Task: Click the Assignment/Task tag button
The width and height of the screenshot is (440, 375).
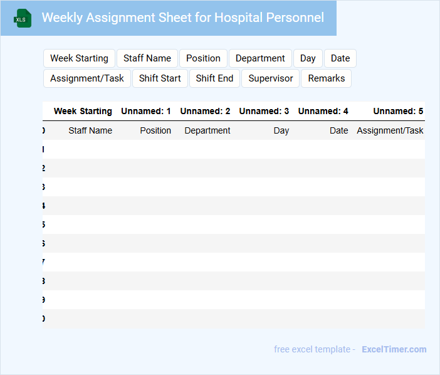Action: [x=87, y=78]
